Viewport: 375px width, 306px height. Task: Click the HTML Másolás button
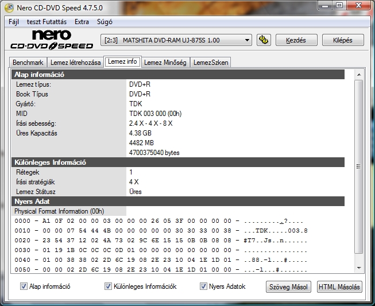point(339,286)
